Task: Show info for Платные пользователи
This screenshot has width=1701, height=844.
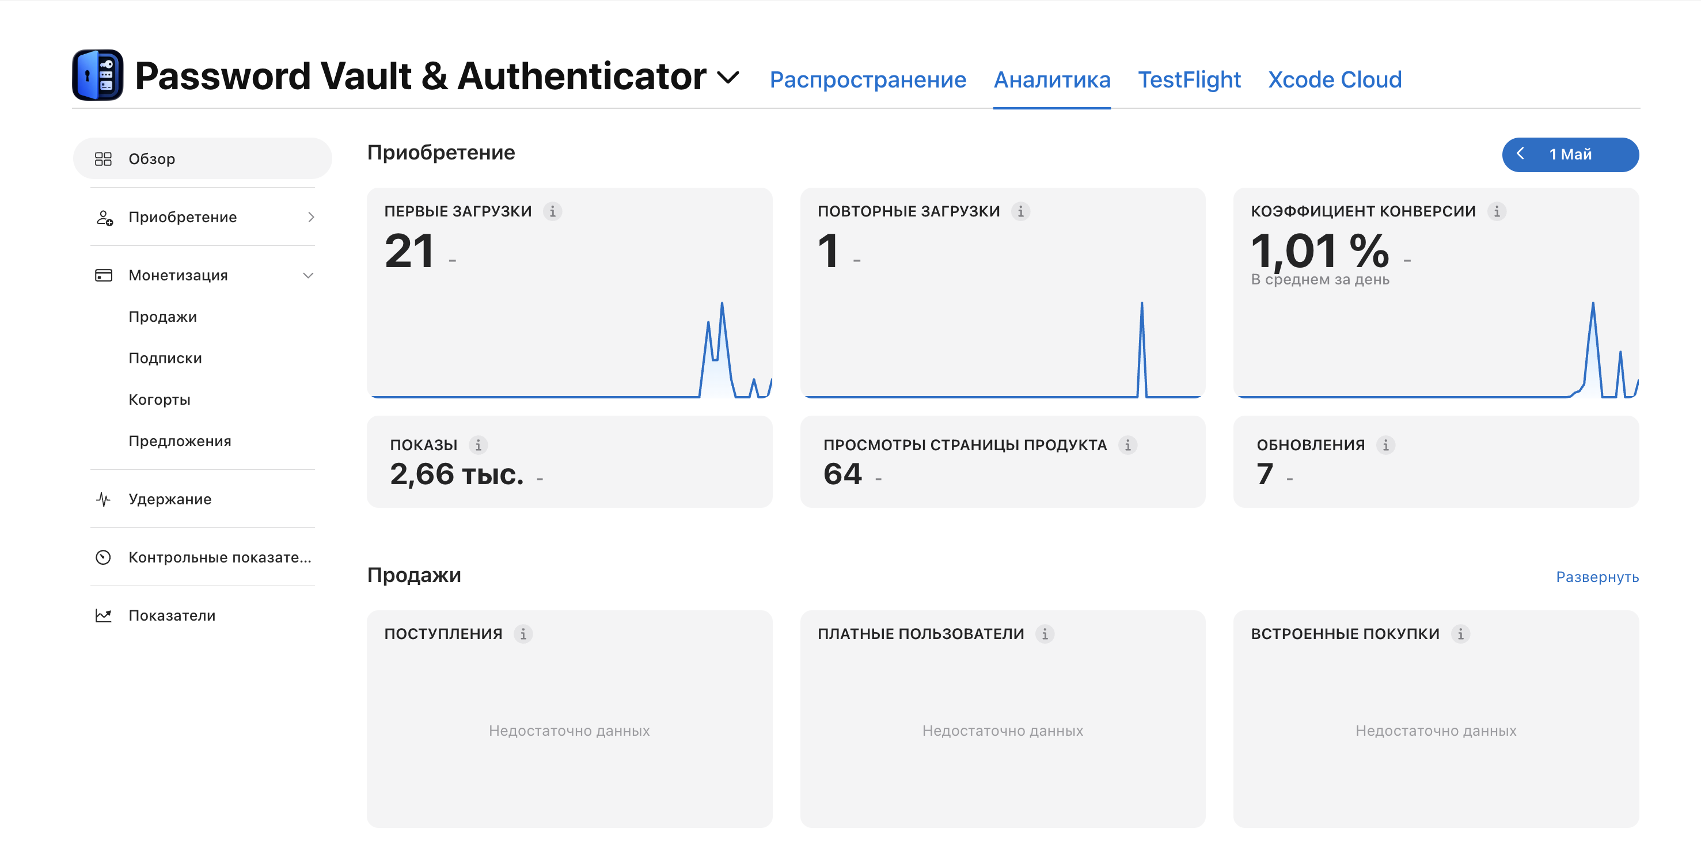Action: pyautogui.click(x=1045, y=634)
